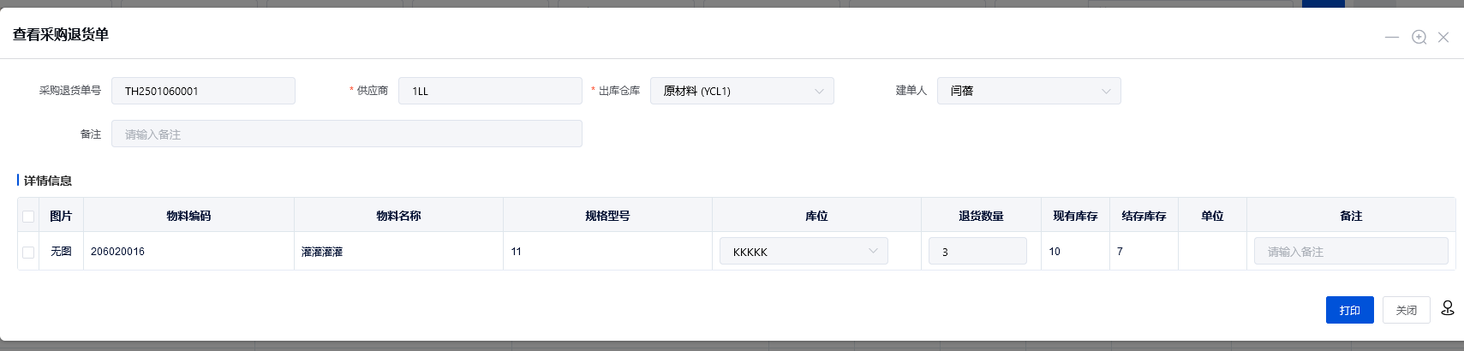
Task: Close the dialog with the X icon
Action: point(1443,37)
